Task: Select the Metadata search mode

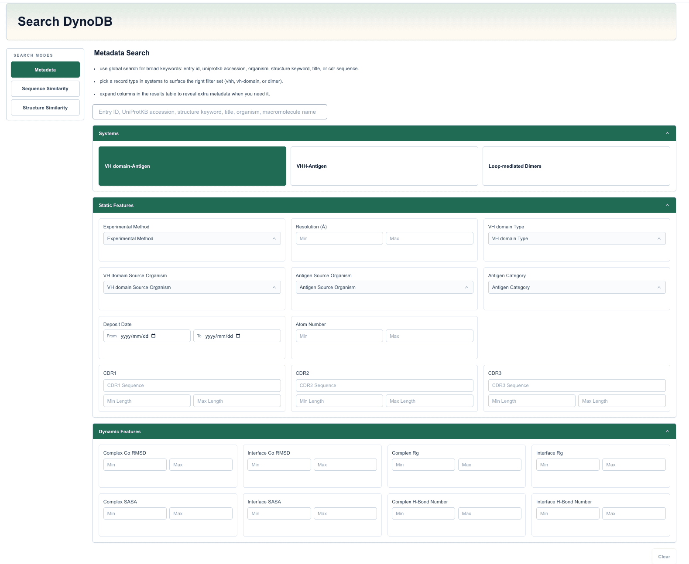Action: point(45,70)
